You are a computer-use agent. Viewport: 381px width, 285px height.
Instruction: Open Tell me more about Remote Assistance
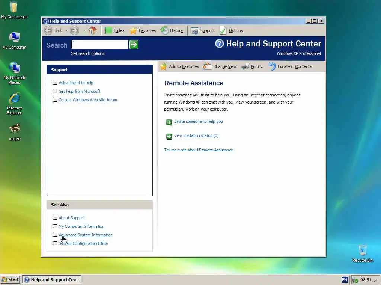199,150
